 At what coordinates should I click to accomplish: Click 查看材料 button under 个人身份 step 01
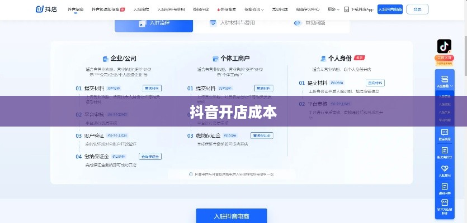(375, 83)
